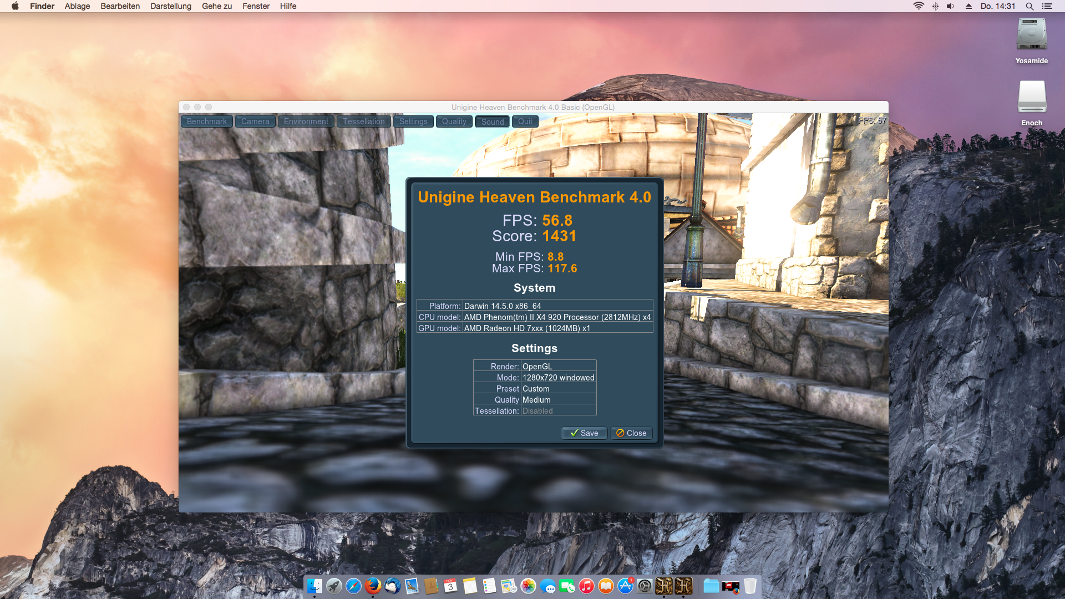Click the Benchmark button in the toolbar

click(x=206, y=121)
